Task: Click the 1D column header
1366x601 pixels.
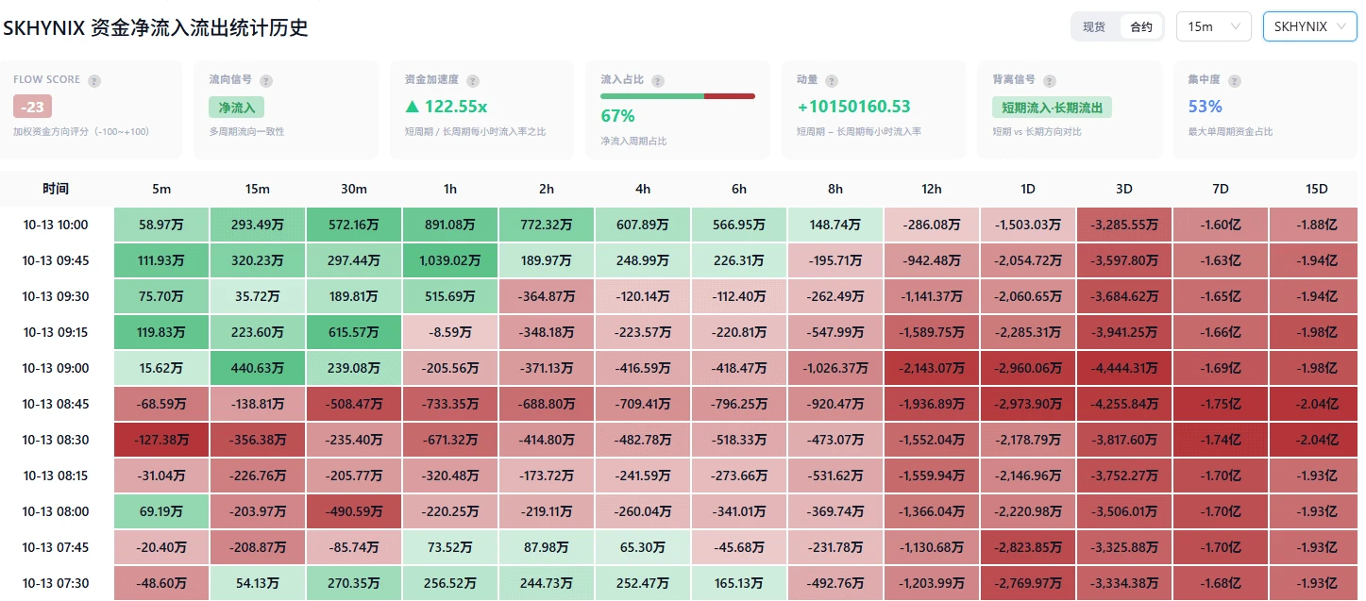Action: pyautogui.click(x=1028, y=189)
